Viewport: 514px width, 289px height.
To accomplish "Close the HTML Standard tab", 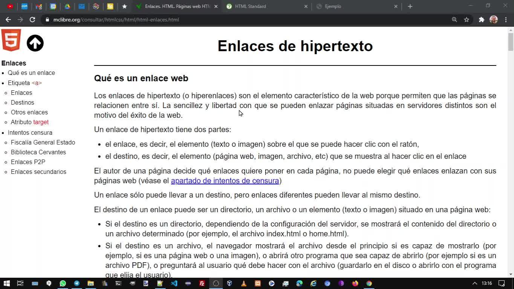I will point(306,6).
